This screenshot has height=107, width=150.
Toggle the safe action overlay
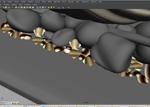click(30, 7)
